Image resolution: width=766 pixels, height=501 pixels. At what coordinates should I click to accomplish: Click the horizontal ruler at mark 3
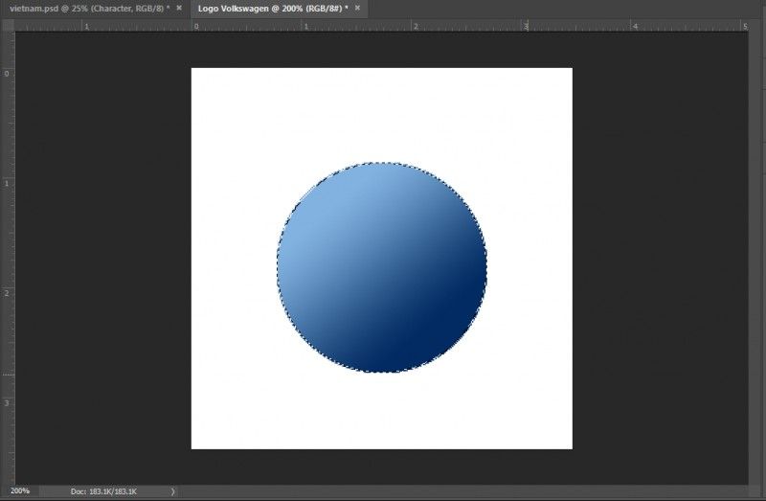(526, 26)
